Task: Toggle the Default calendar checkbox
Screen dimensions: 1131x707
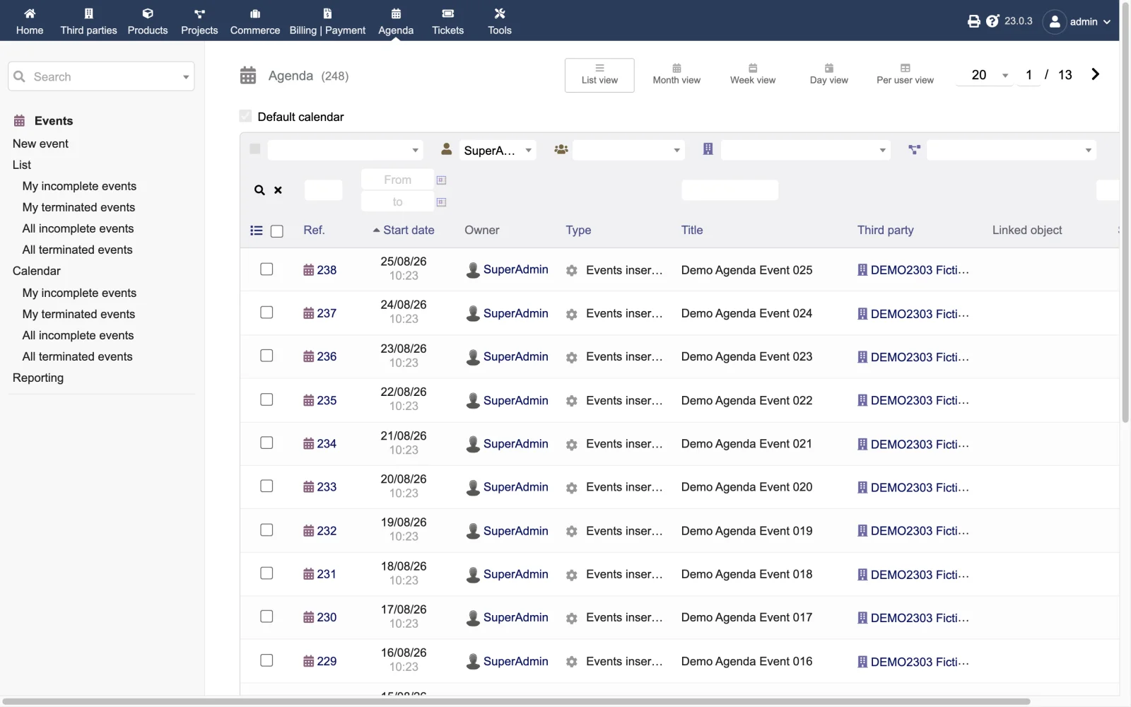Action: point(245,116)
